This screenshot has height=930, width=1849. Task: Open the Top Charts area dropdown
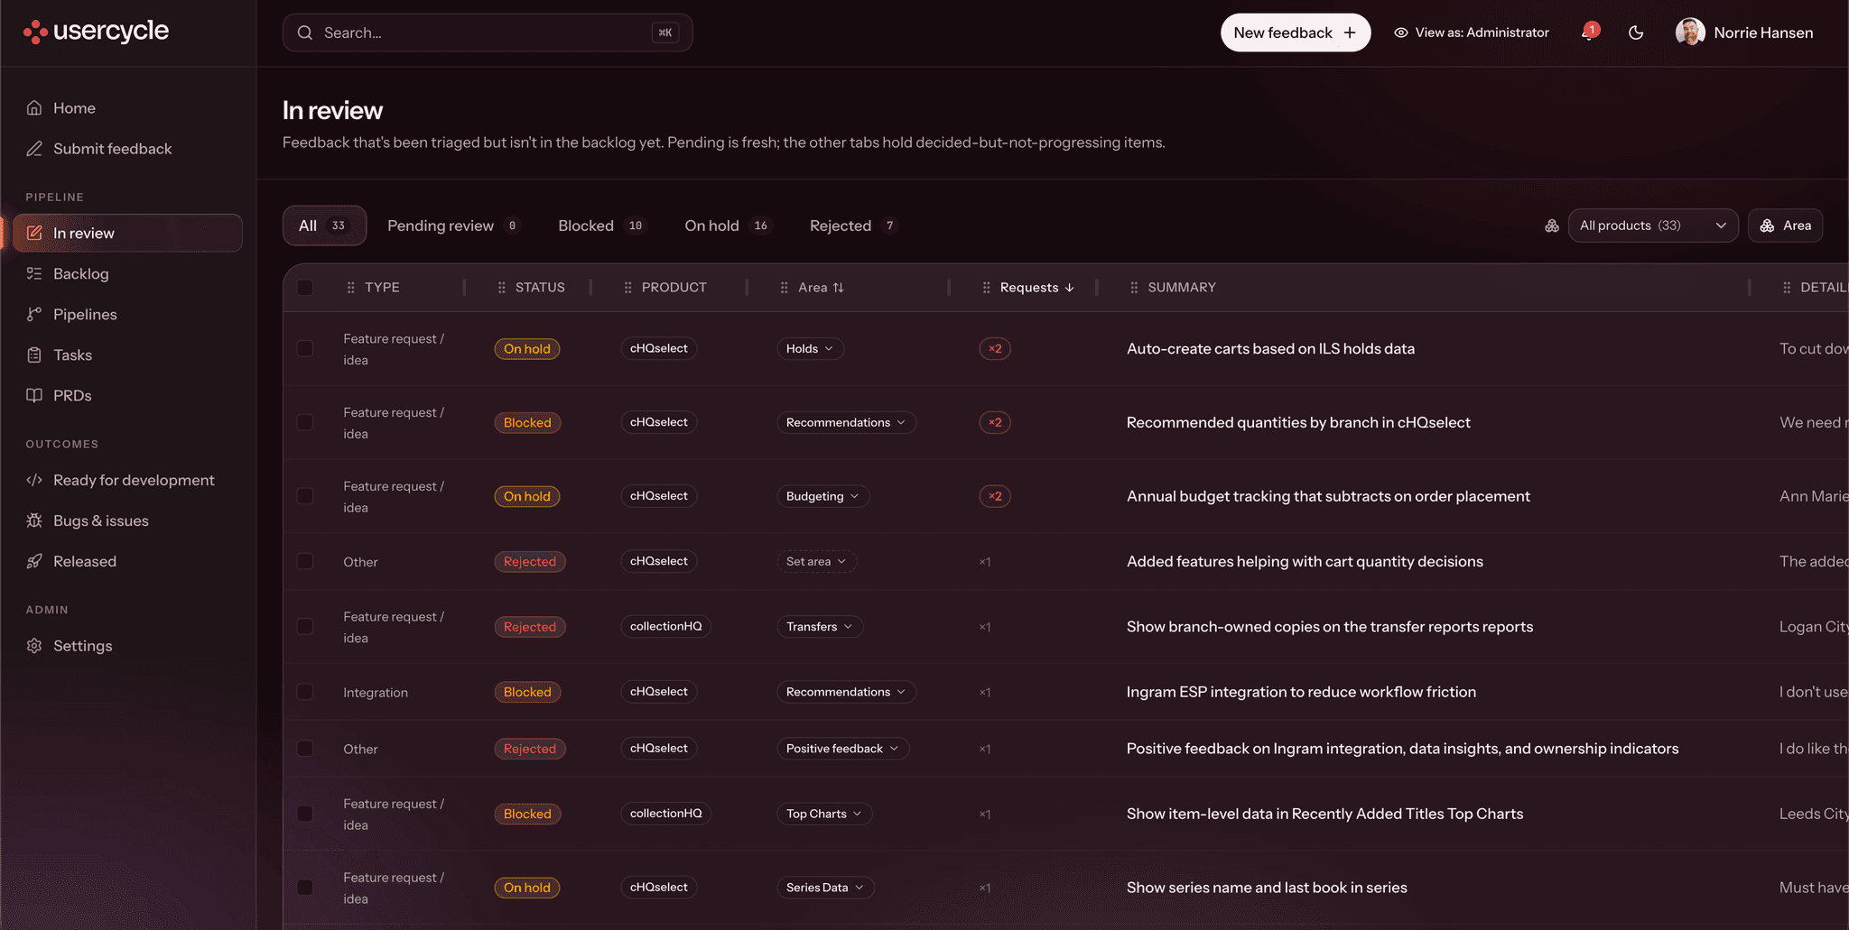[824, 814]
